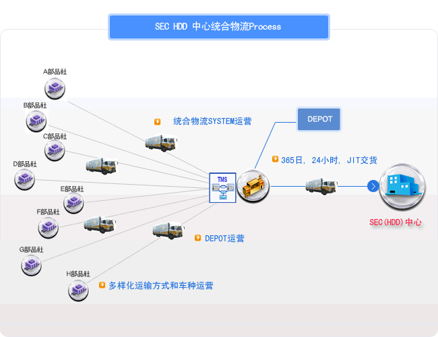Open the TMS system icon

(x=222, y=187)
